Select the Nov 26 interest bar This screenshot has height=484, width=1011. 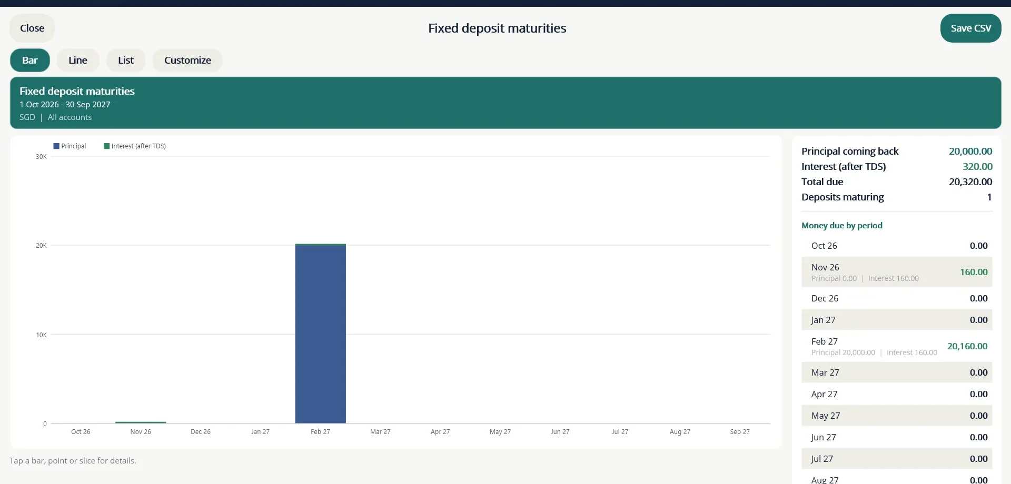[x=141, y=422]
